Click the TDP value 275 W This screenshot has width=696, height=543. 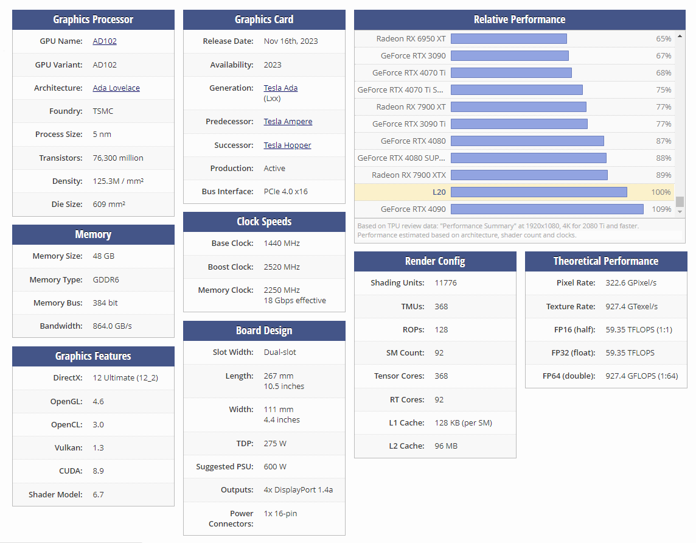click(x=275, y=444)
